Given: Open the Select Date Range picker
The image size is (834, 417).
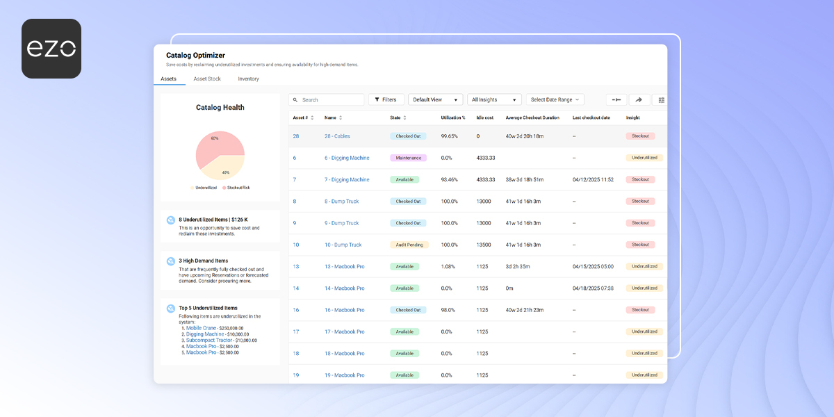Looking at the screenshot, I should (x=555, y=100).
